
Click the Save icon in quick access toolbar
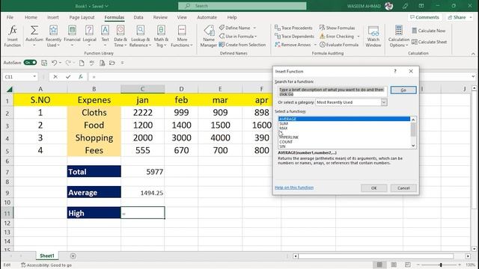[44, 63]
